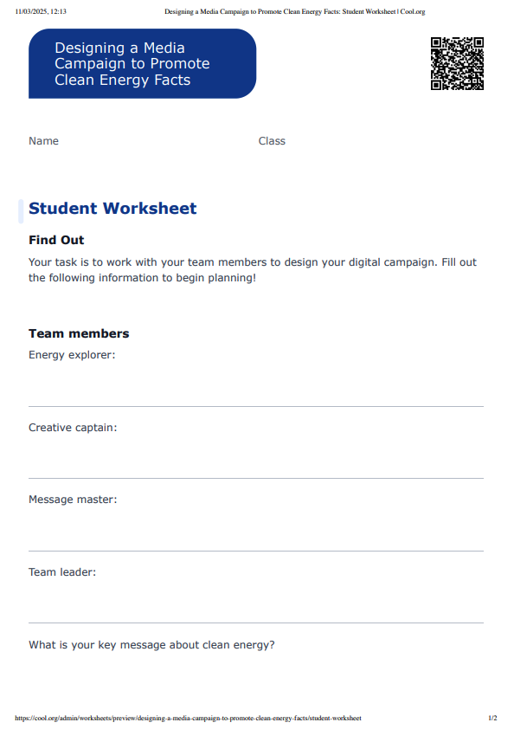This screenshot has width=514, height=729.
Task: Click the key message question text
Action: click(x=151, y=645)
